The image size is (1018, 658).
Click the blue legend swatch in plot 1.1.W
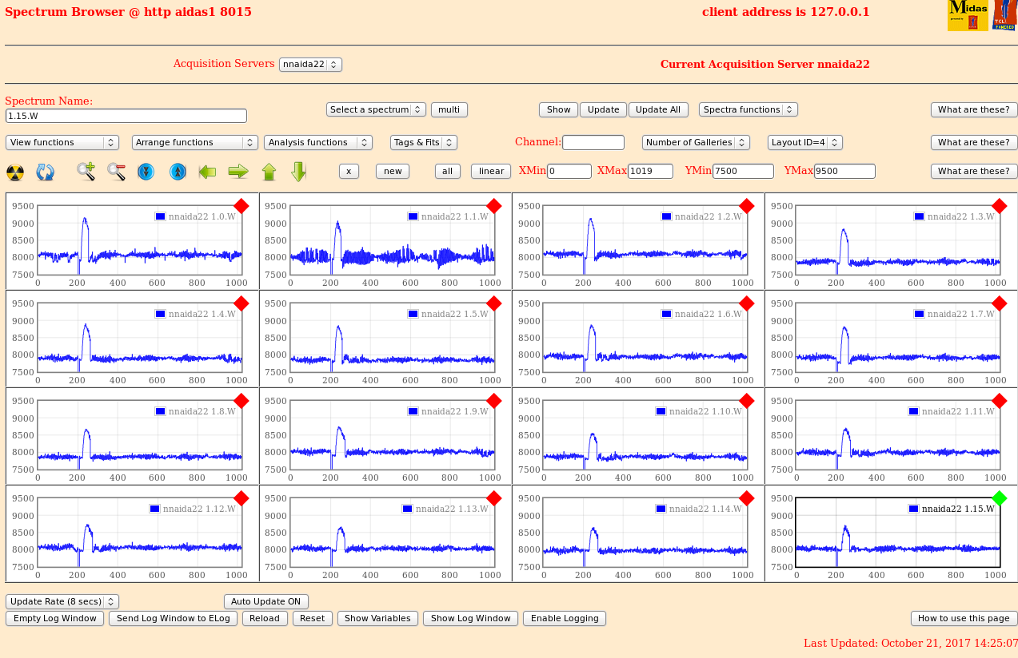pyautogui.click(x=413, y=216)
